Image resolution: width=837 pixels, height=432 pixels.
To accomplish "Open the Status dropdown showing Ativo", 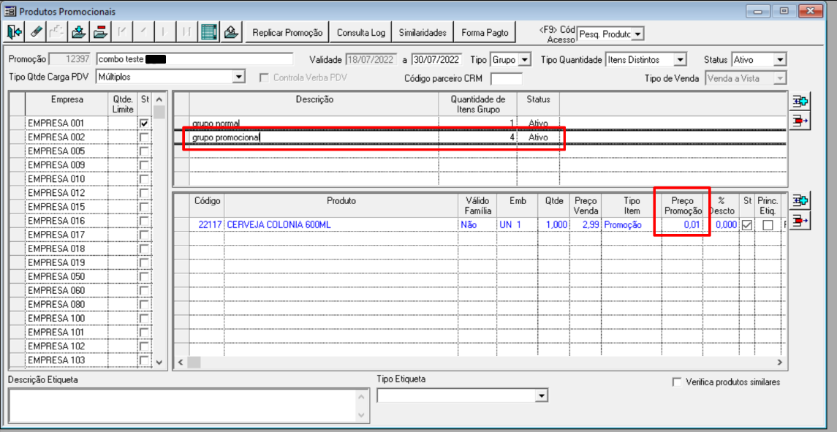I will (x=780, y=60).
